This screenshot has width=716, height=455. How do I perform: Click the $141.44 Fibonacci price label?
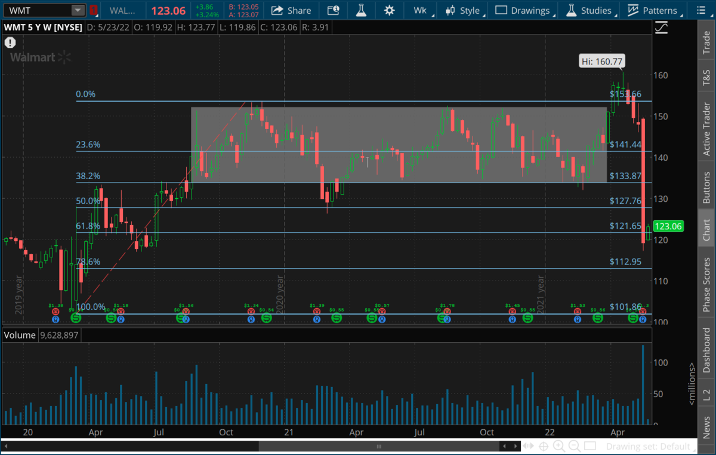click(625, 145)
